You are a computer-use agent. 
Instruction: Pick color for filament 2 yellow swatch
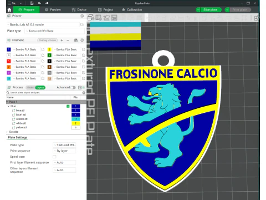(49, 49)
